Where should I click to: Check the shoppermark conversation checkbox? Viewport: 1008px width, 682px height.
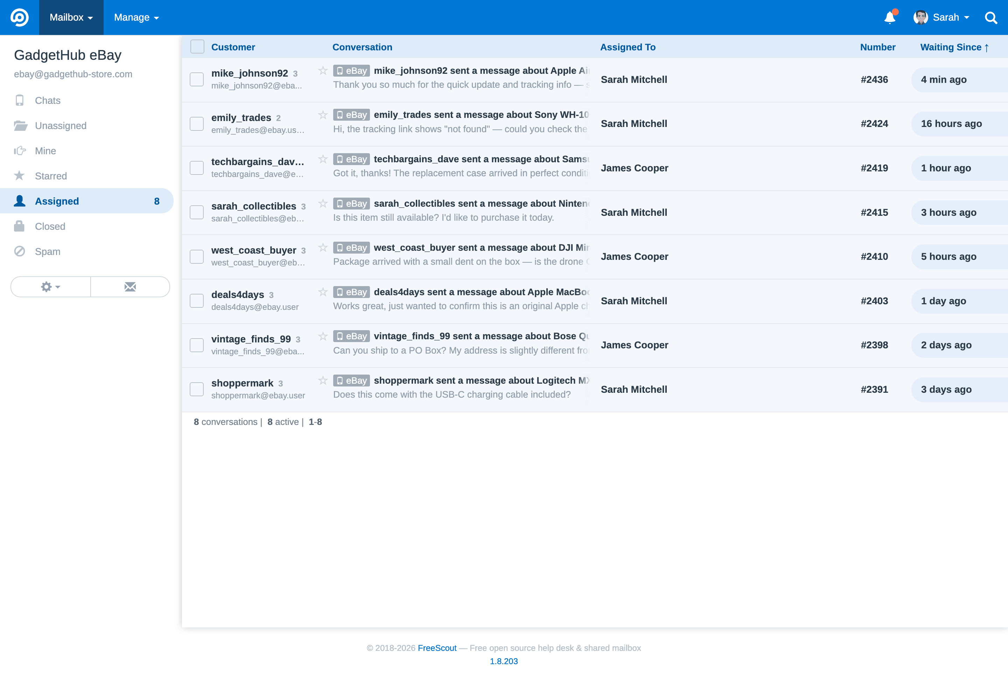pos(196,389)
